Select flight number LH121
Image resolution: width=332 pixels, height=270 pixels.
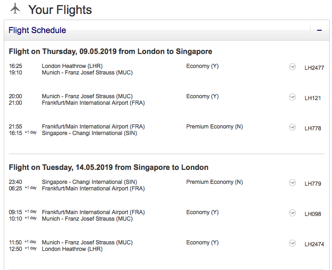(312, 98)
